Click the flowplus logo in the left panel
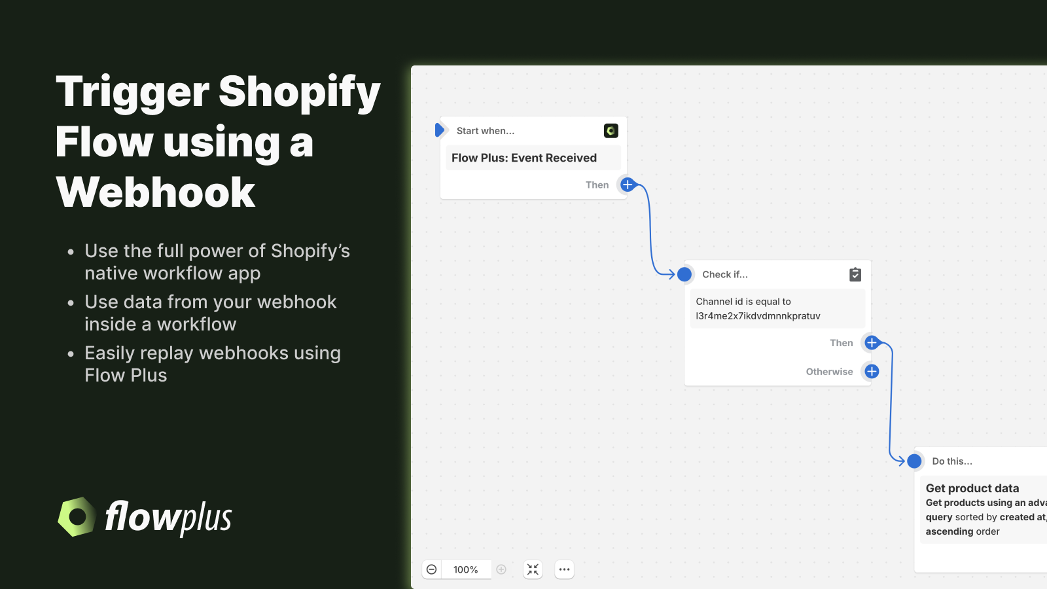 (143, 518)
